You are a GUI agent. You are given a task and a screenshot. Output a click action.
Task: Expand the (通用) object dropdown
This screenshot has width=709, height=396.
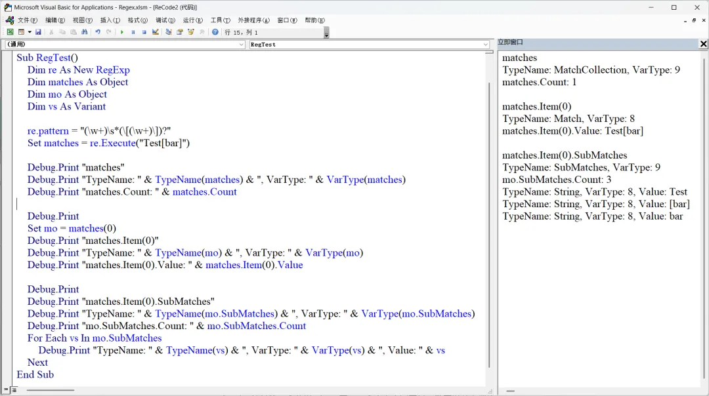241,44
